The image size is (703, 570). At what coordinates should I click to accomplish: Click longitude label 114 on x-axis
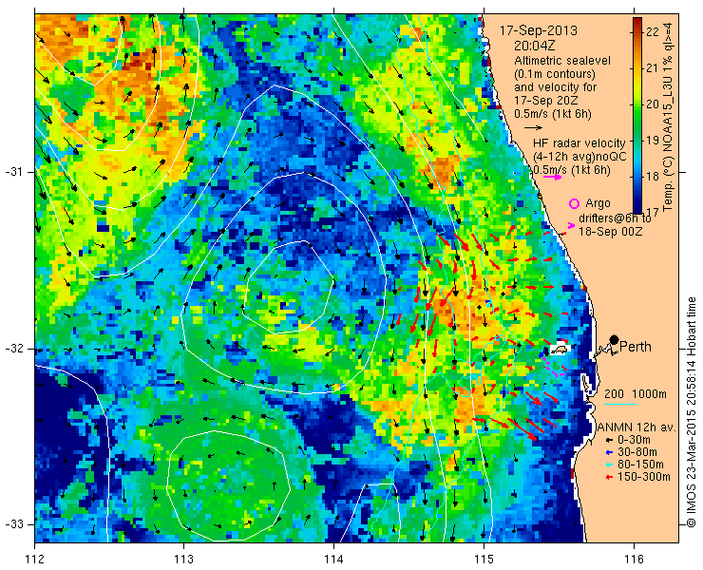[333, 560]
